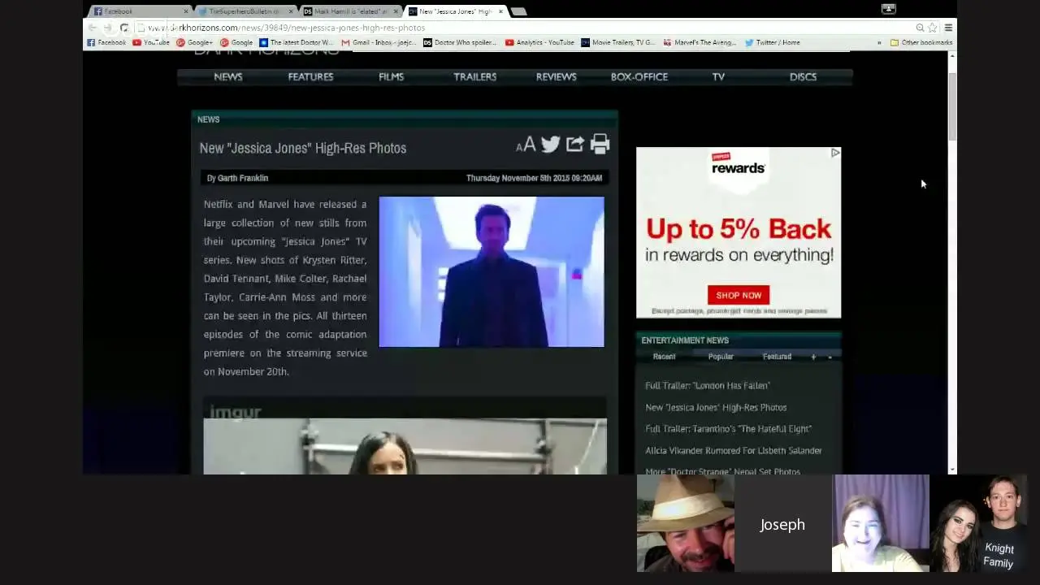The image size is (1040, 585).
Task: Click the printer icon for the article
Action: pyautogui.click(x=600, y=145)
